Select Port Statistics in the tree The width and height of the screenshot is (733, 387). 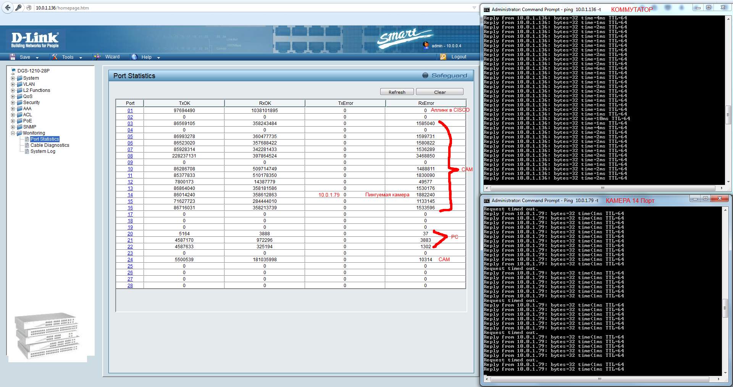(45, 139)
